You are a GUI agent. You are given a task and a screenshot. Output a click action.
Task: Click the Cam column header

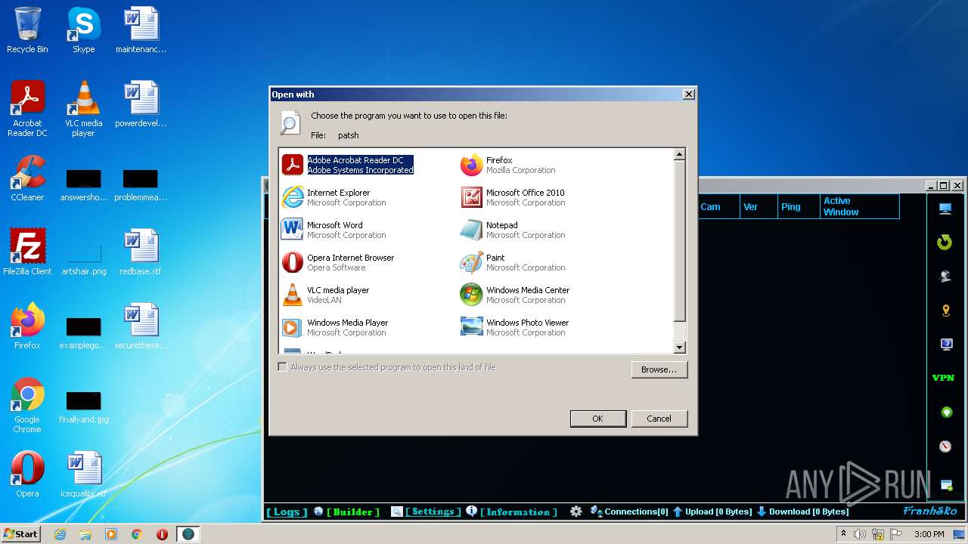pos(718,206)
